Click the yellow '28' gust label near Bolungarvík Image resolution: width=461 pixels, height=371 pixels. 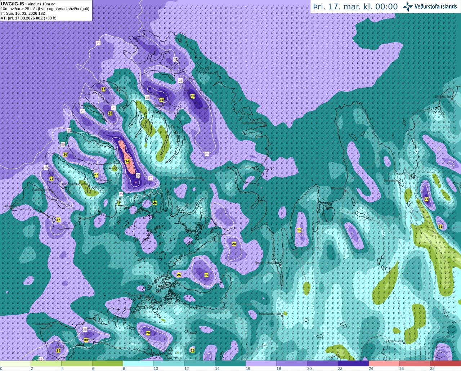pos(103,89)
